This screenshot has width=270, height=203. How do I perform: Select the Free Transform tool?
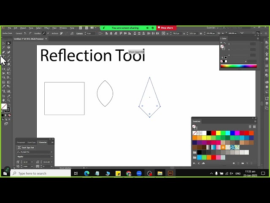pos(8,73)
